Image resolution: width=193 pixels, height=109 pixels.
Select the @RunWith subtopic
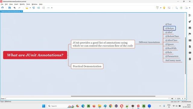pyautogui.click(x=171, y=48)
